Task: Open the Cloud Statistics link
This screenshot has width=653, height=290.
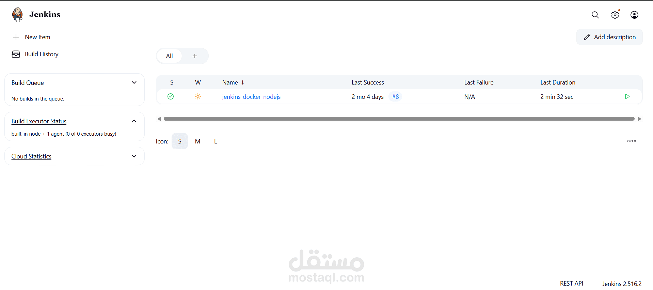Action: (x=31, y=156)
